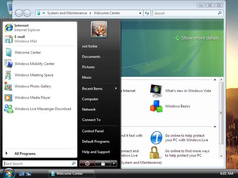This screenshot has width=238, height=178.
Task: Click the gold padlock protect PC icon
Action: (x=154, y=152)
